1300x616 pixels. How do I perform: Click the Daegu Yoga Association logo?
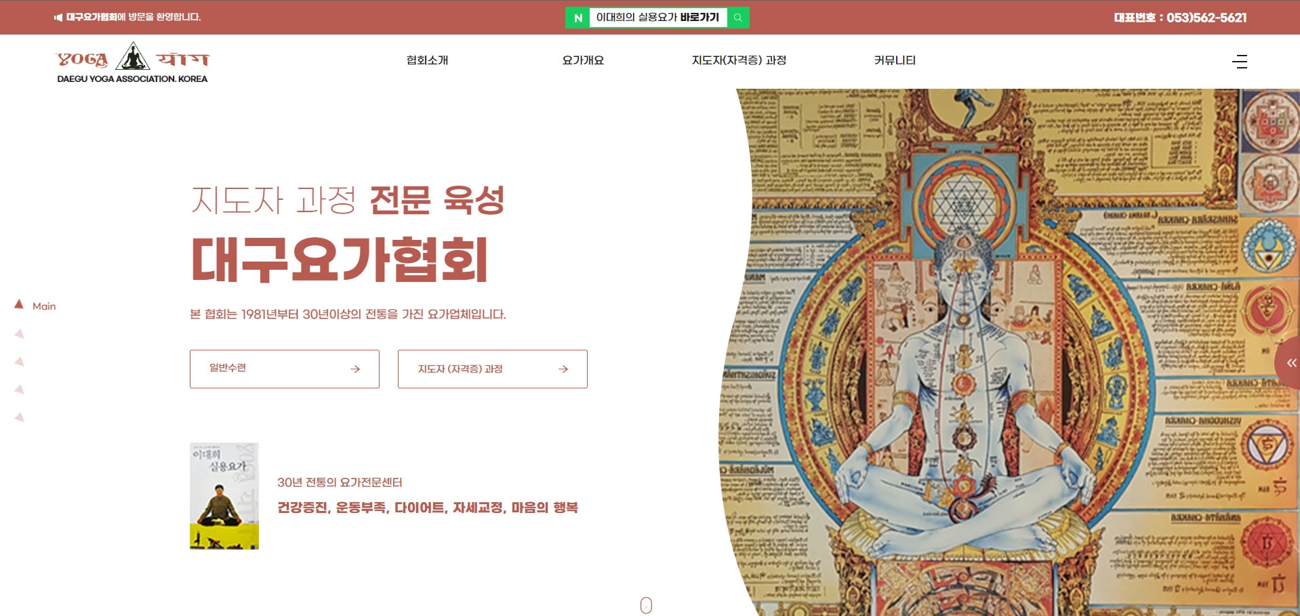pyautogui.click(x=132, y=62)
